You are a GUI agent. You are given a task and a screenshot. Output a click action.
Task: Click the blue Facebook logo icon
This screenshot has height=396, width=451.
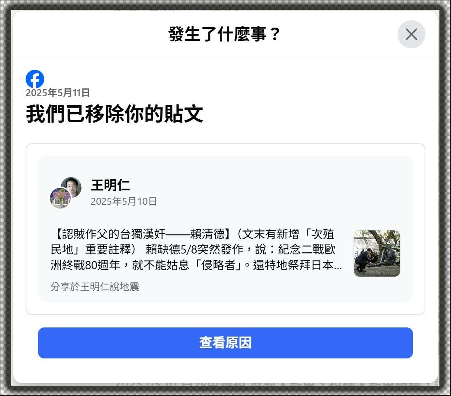[35, 79]
